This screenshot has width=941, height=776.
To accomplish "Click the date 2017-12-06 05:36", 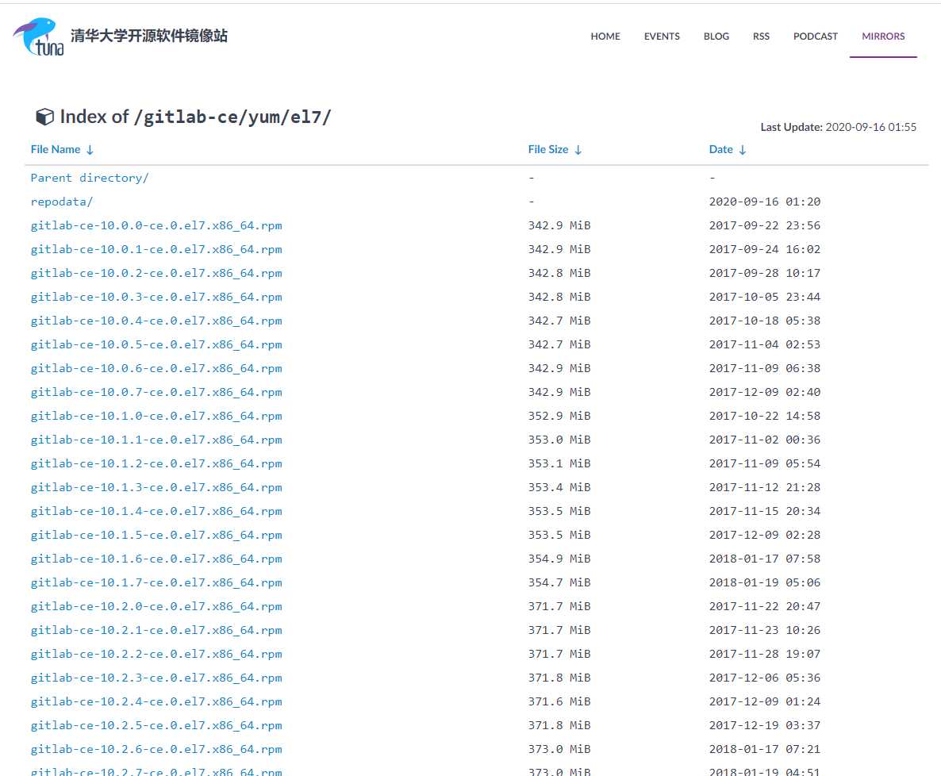I will (765, 678).
